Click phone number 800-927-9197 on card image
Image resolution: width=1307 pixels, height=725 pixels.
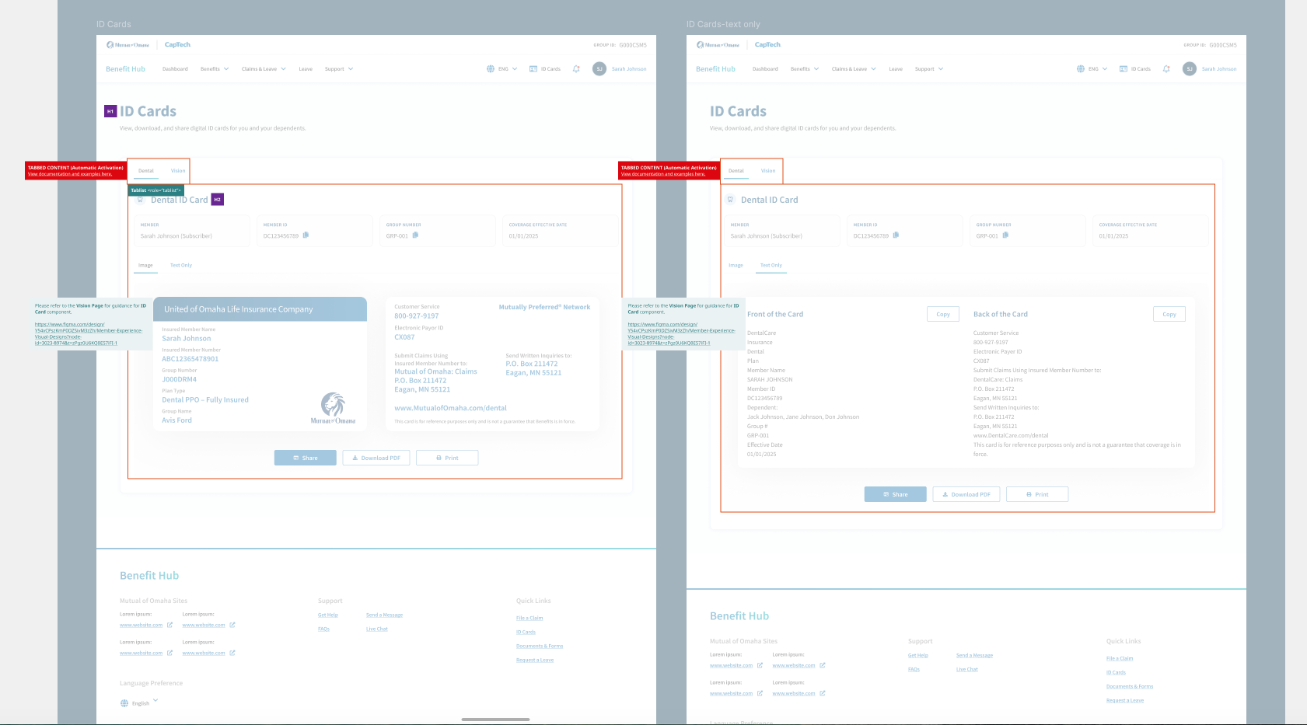tap(417, 315)
